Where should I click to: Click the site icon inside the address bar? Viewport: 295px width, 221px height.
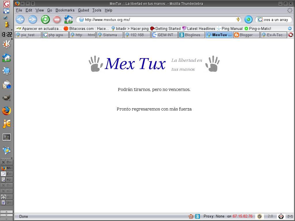click(x=81, y=20)
